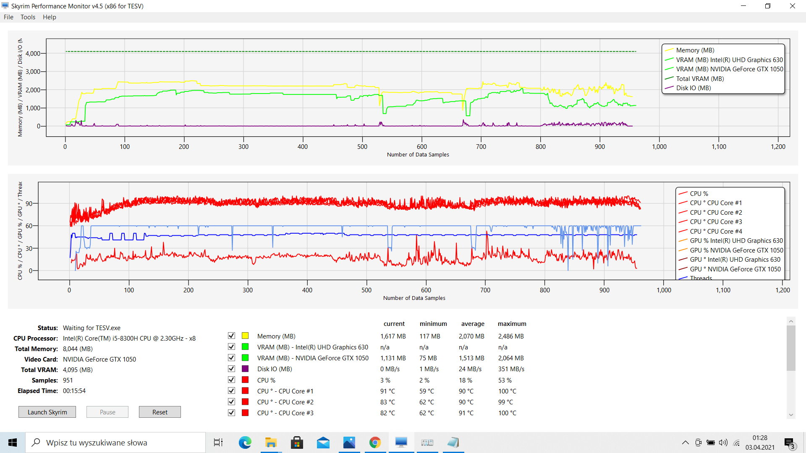Open the Mail app from the taskbar
Viewport: 806px width, 453px height.
coord(323,443)
